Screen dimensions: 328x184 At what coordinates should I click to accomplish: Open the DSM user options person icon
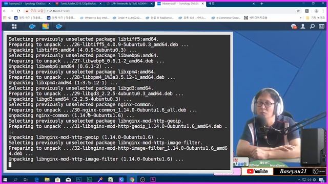pos(303,26)
